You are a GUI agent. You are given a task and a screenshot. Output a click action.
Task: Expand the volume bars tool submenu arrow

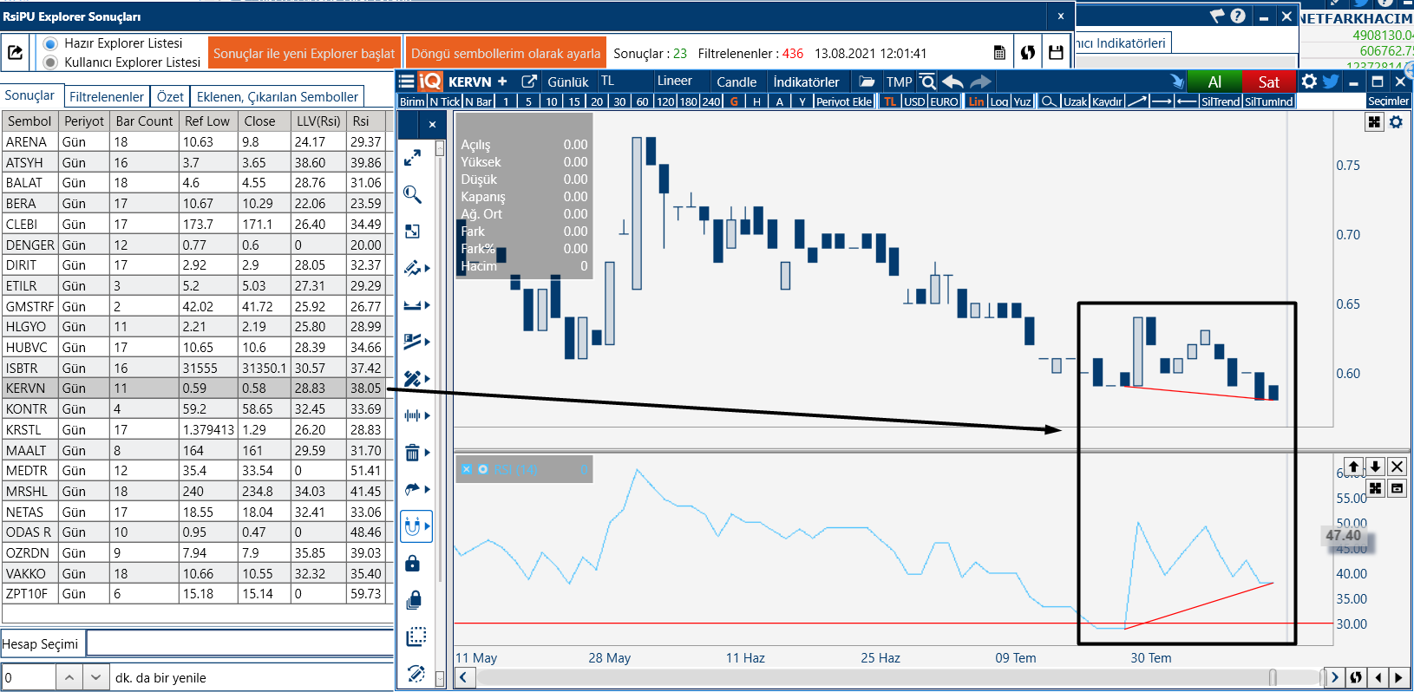(427, 415)
